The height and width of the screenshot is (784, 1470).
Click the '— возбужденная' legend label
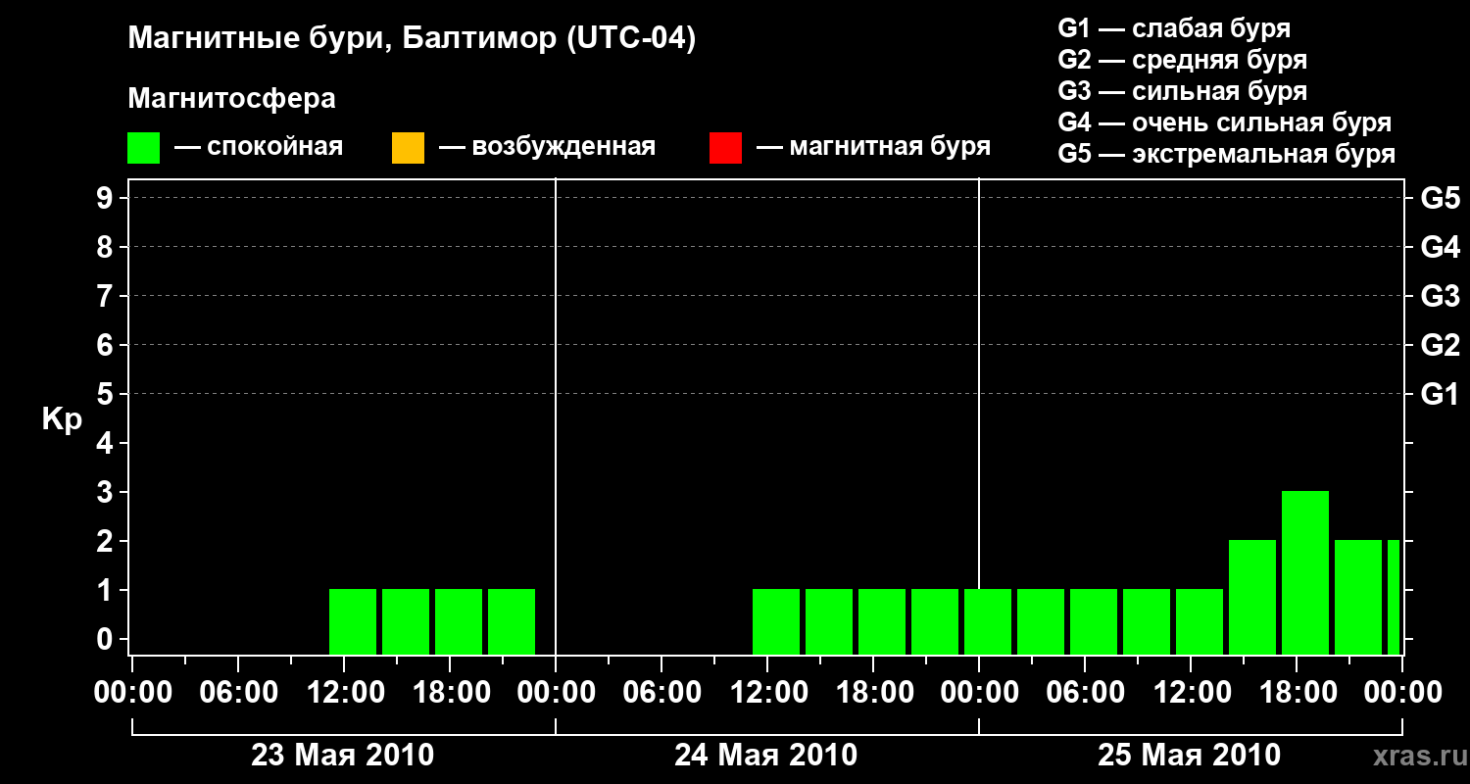pos(547,148)
